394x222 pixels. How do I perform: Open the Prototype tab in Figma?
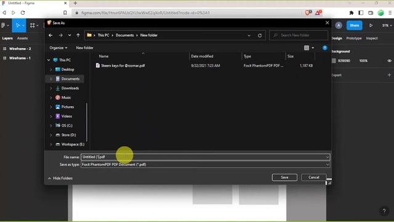click(354, 38)
